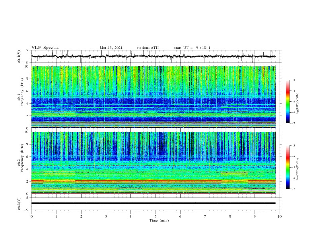Click time axis tick label "9"
This screenshot has width=315, height=243.
255,216
